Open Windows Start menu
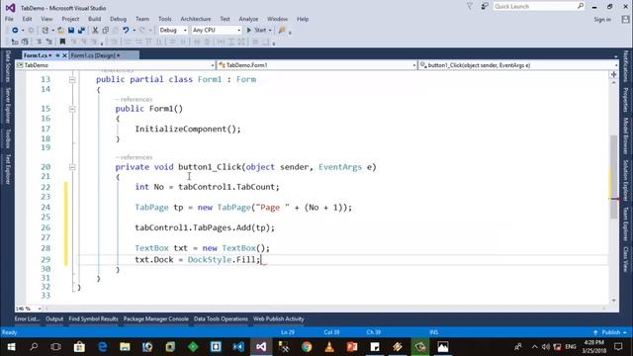Viewport: 633px width, 356px height. pos(11,347)
